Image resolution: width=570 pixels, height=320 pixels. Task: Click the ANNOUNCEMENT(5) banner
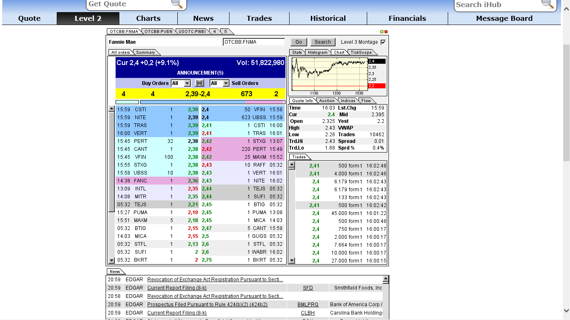(x=200, y=73)
